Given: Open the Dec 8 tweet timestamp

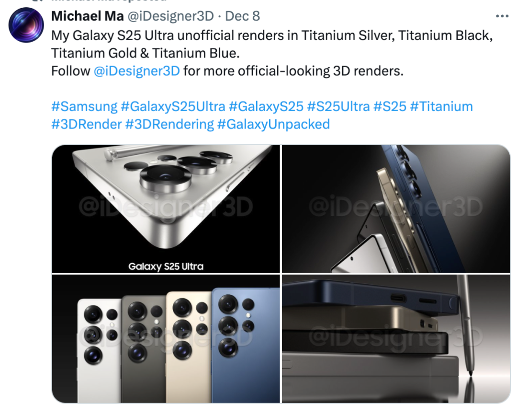Looking at the screenshot, I should tap(242, 16).
